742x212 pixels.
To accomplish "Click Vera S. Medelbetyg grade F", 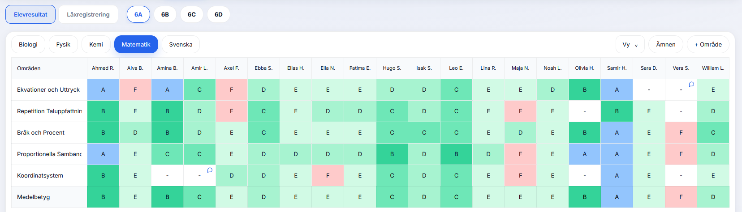I will (x=681, y=197).
